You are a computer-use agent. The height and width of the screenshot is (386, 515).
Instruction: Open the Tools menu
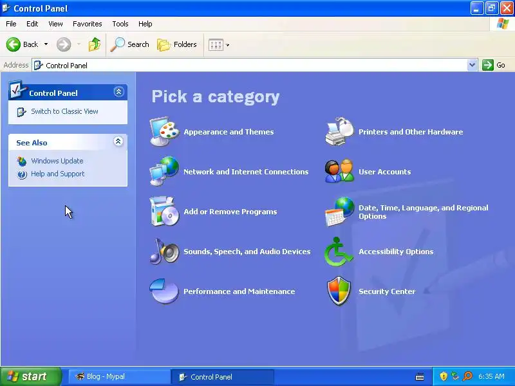(120, 24)
